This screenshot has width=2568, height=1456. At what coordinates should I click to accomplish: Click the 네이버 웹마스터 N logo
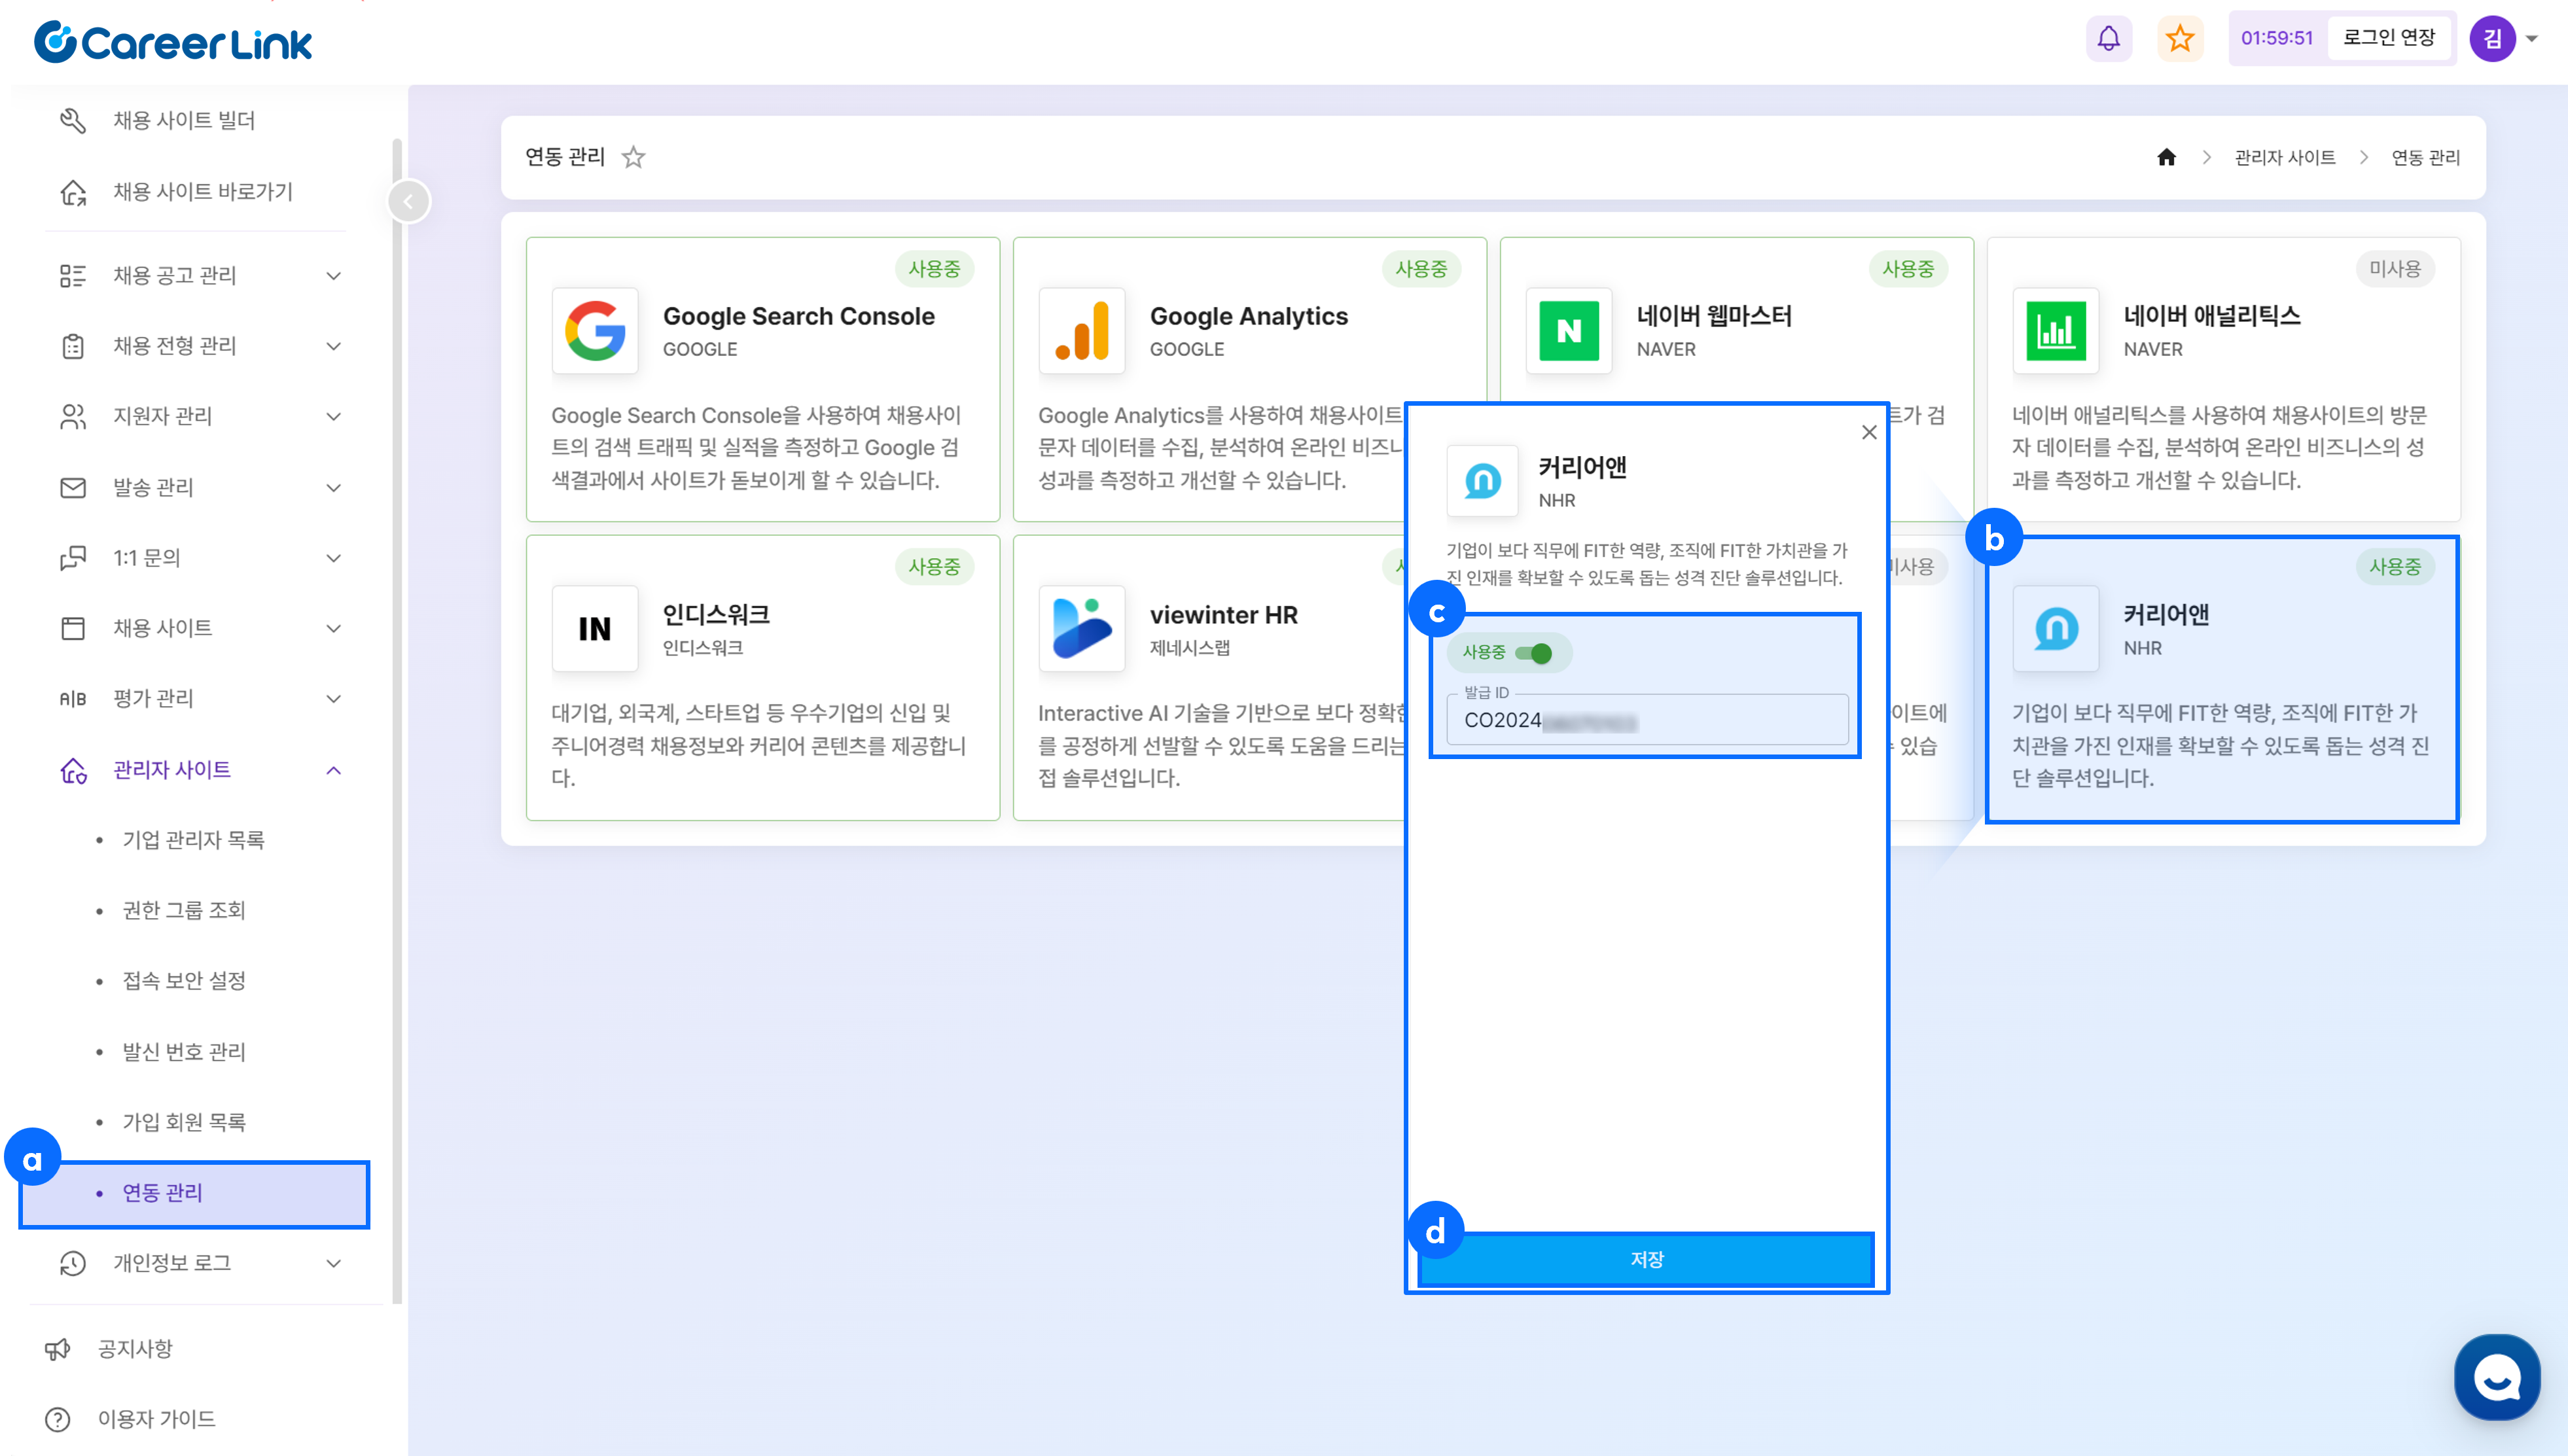tap(1569, 331)
